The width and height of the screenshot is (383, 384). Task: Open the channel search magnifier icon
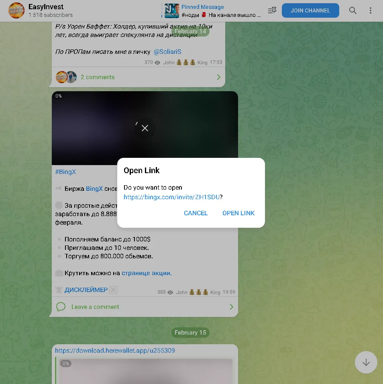pyautogui.click(x=352, y=10)
